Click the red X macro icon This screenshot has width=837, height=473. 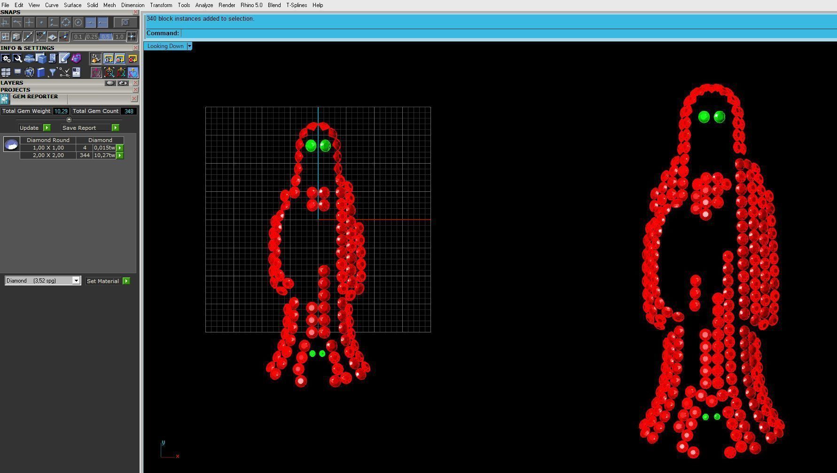[x=133, y=58]
